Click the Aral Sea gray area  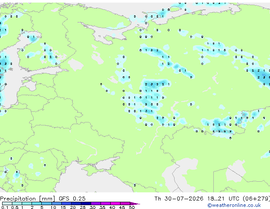coord(235,172)
